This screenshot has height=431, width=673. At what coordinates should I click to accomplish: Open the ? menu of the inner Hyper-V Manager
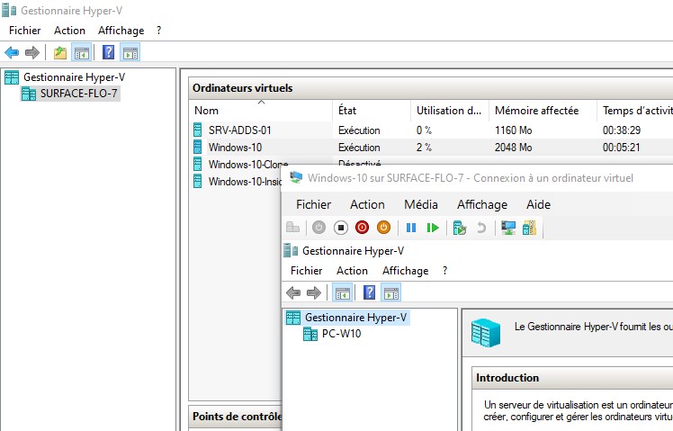444,271
